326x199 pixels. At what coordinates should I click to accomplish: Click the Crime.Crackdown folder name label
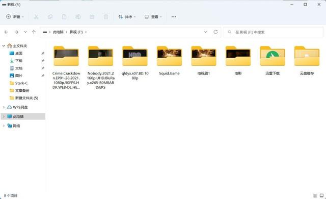pos(66,80)
